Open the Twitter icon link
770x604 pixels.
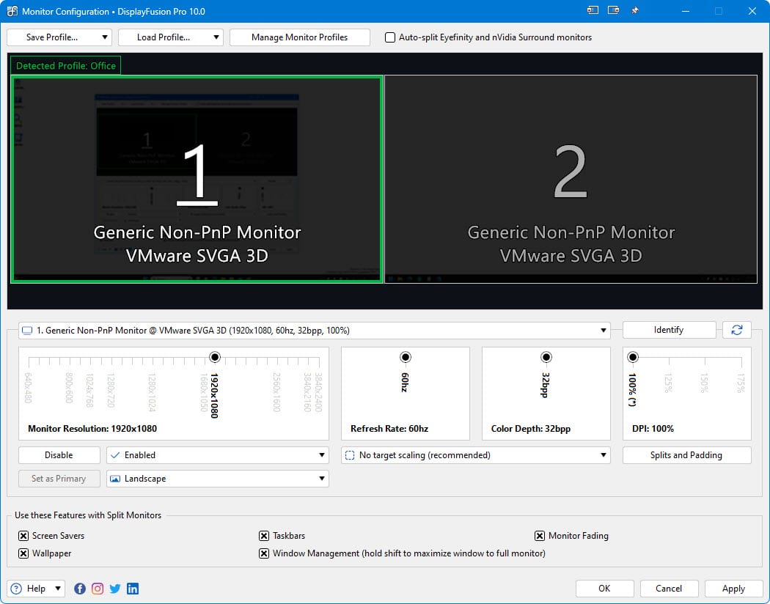115,589
